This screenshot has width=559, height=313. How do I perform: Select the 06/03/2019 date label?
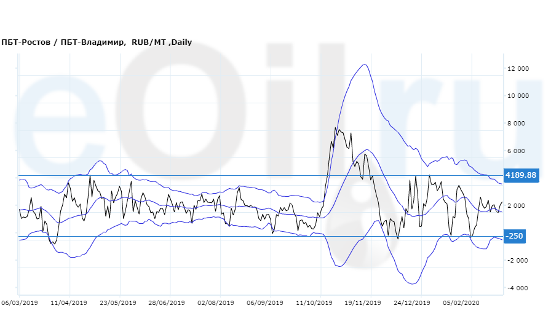click(20, 303)
